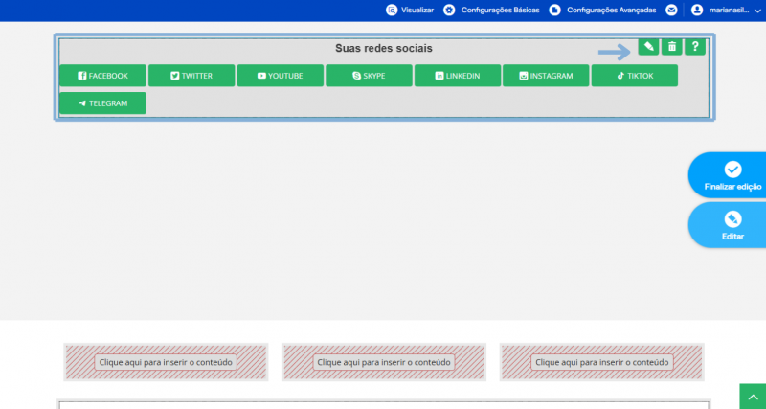The width and height of the screenshot is (766, 409).
Task: Click the user avatar icon in header
Action: coord(697,10)
